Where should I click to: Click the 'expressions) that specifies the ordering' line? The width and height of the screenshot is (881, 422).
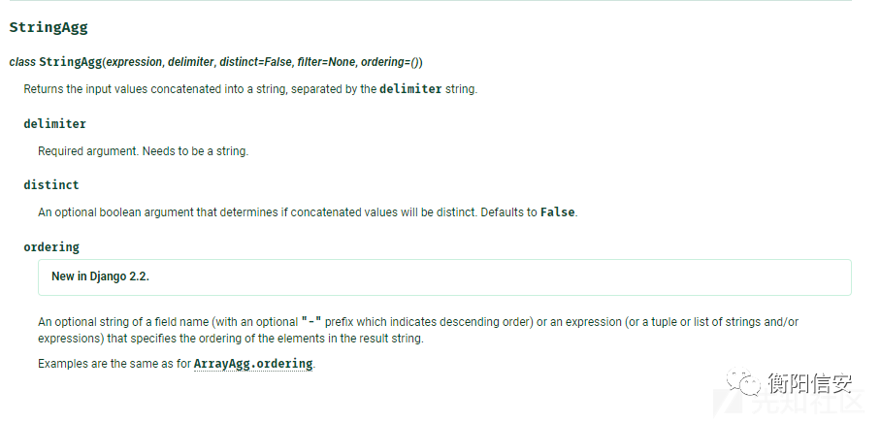[231, 339]
